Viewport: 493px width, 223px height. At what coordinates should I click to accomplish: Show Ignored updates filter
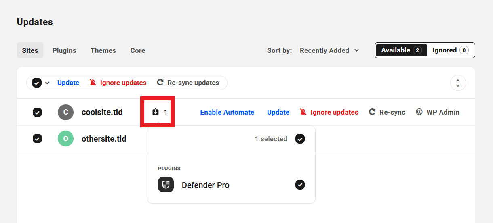pos(450,50)
